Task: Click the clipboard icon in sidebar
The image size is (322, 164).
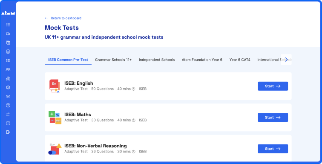Action: [x=8, y=52]
